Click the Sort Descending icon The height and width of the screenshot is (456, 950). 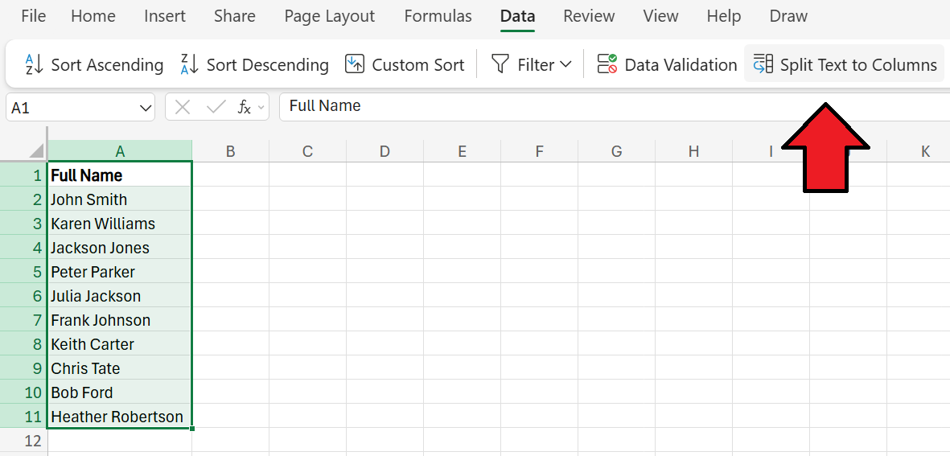point(190,64)
